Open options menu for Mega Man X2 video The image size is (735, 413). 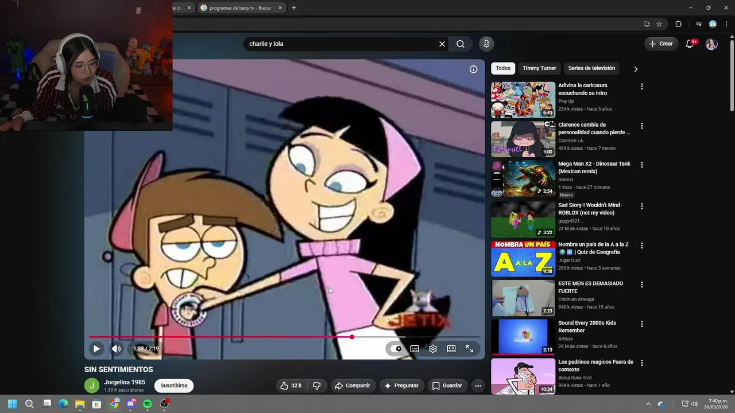point(641,165)
